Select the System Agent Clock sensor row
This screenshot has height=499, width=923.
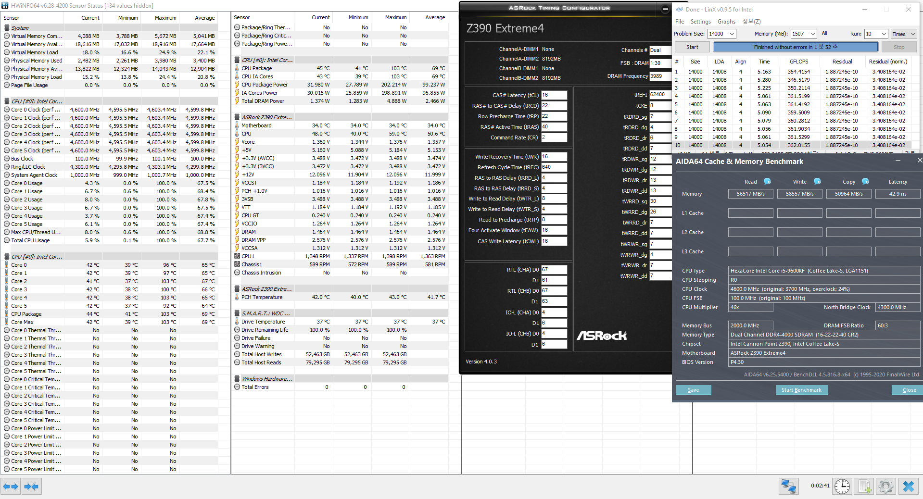click(x=109, y=175)
